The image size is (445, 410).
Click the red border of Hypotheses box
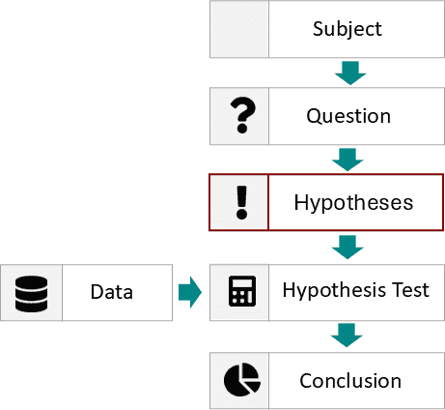[x=326, y=174]
